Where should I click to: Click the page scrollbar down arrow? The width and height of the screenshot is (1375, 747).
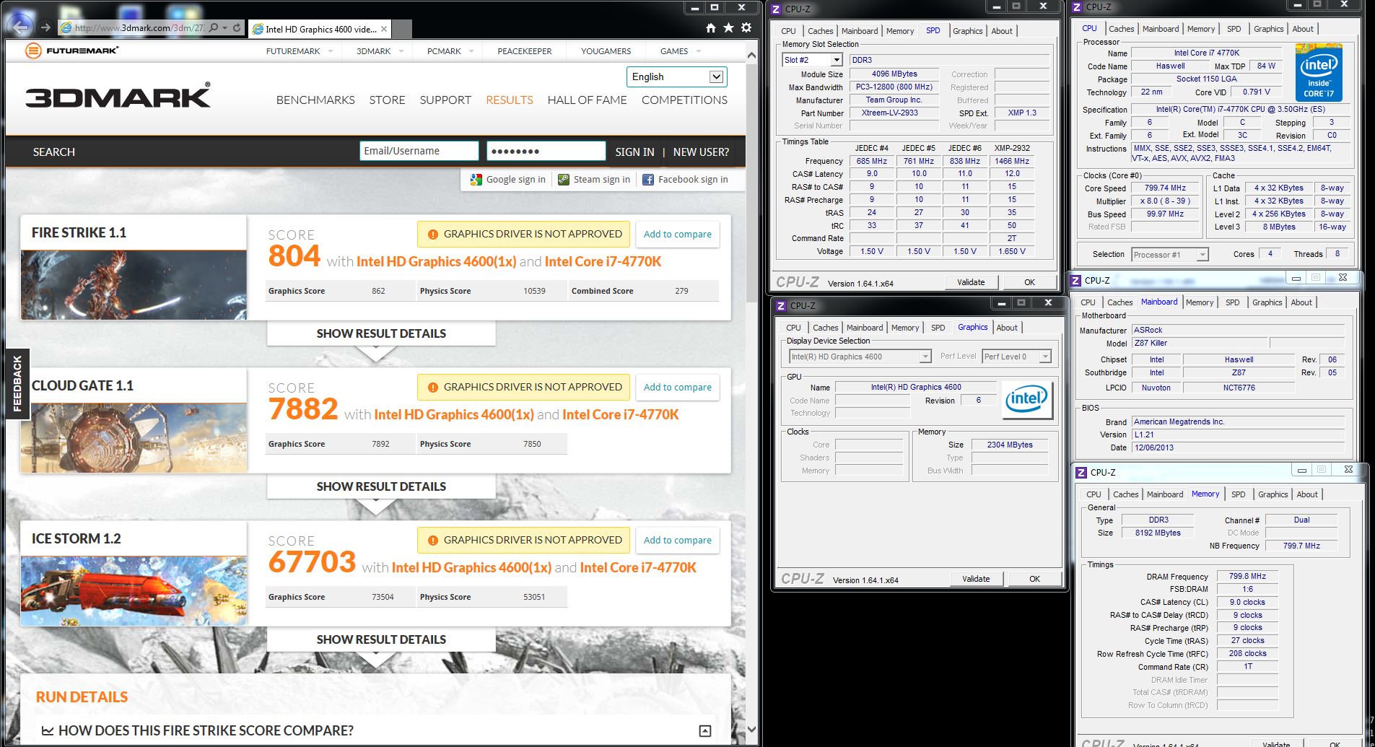tap(751, 729)
